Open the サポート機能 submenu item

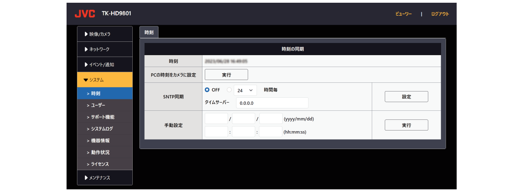pos(105,117)
